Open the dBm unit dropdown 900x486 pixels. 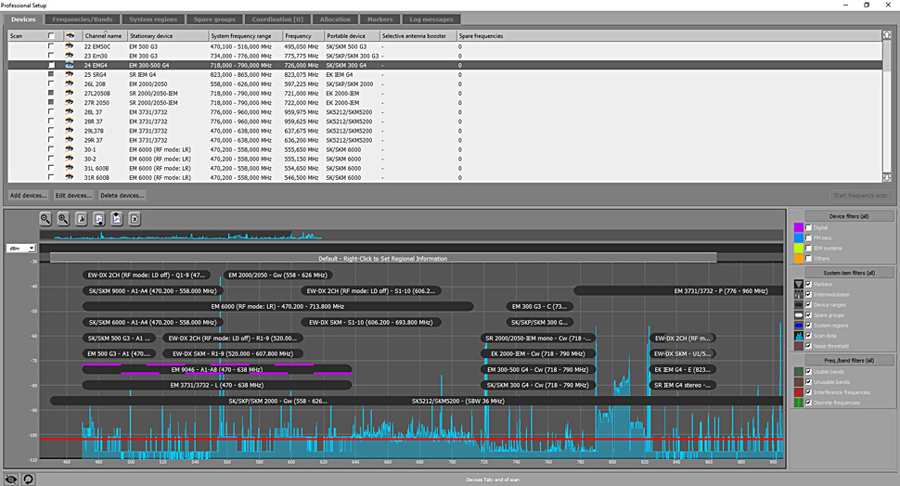21,249
